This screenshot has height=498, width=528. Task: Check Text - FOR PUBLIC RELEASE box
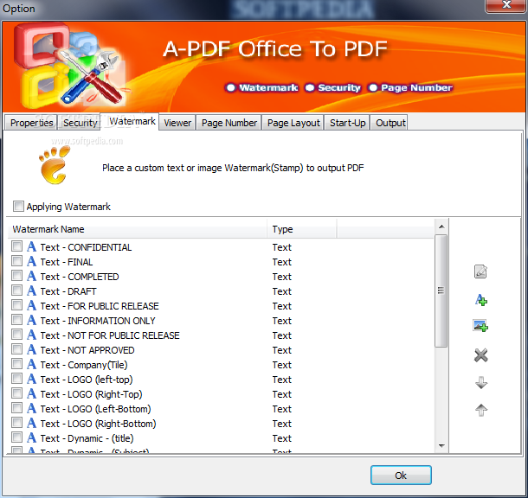[16, 305]
